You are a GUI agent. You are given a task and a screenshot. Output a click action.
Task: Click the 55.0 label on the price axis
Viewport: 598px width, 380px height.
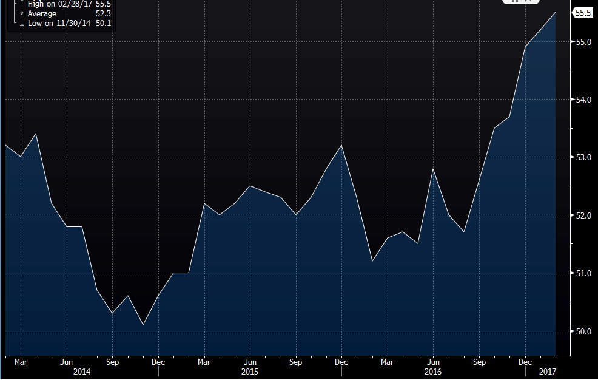point(583,42)
